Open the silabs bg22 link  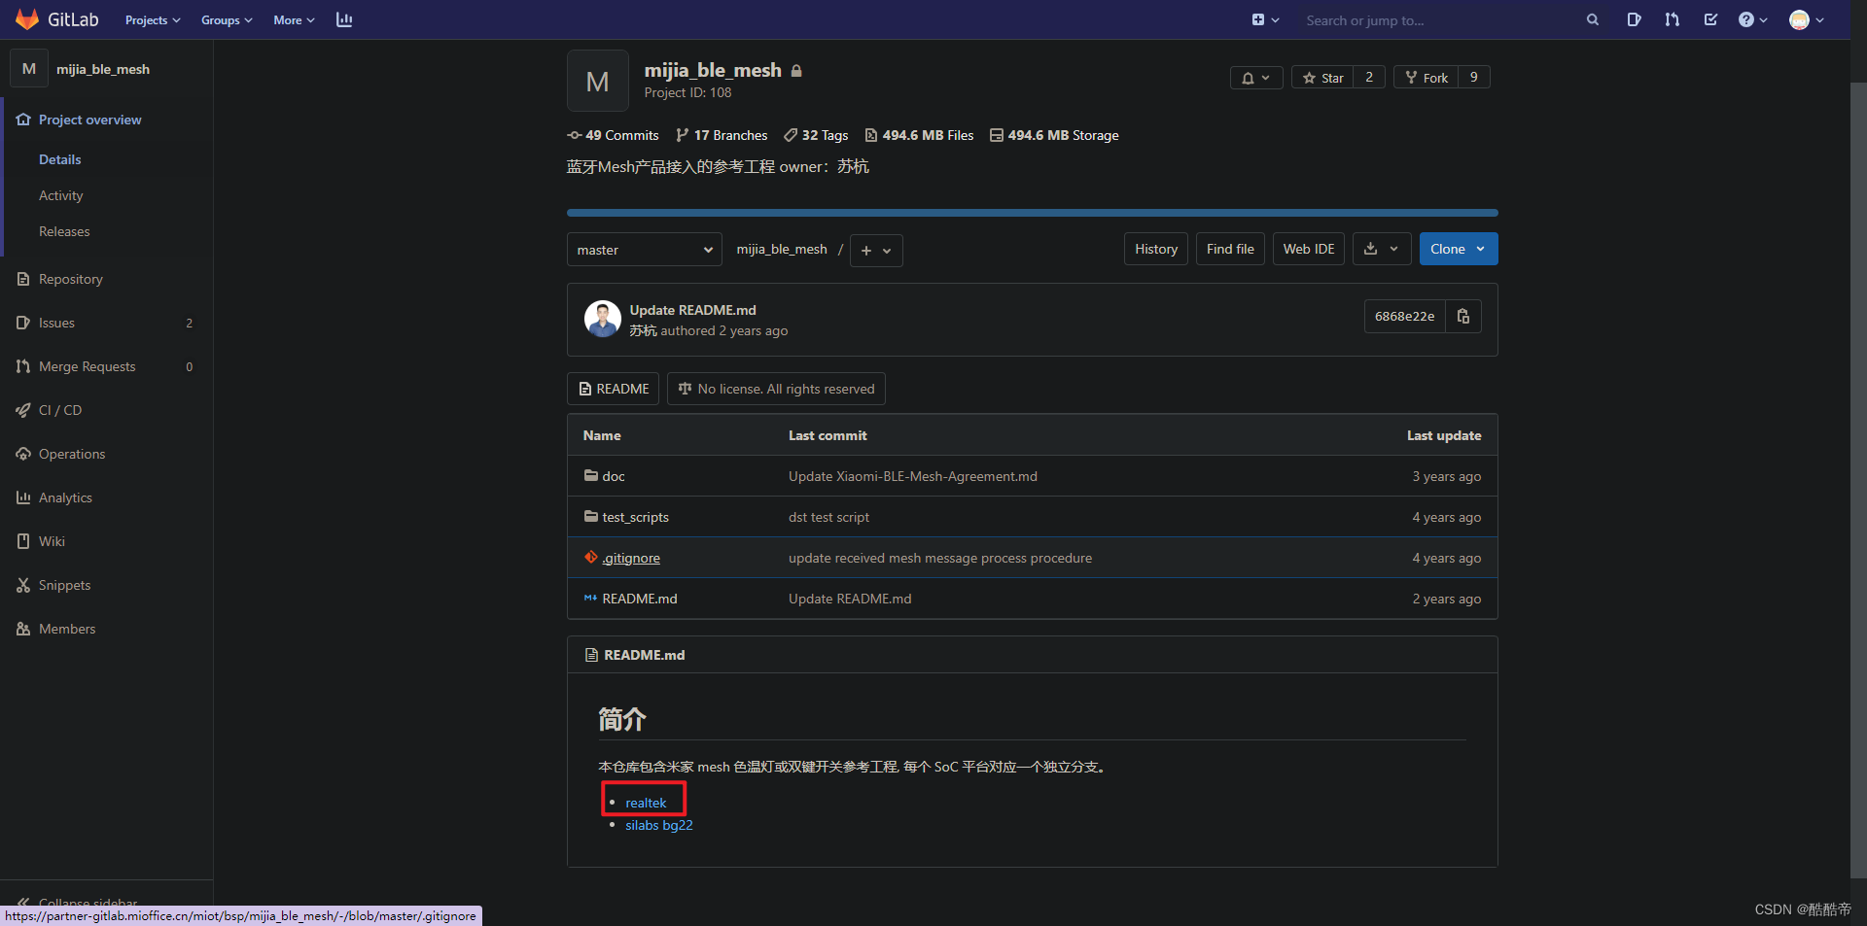(x=659, y=825)
